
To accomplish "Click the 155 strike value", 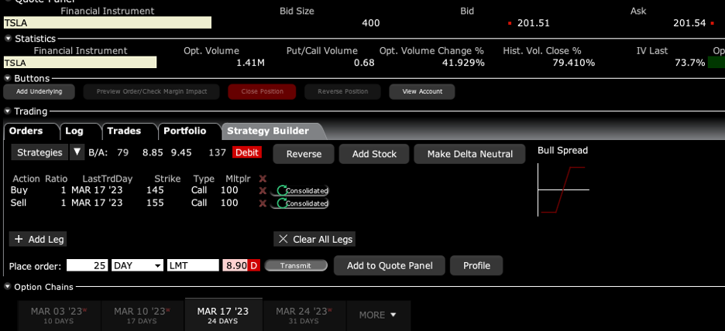I will tap(155, 203).
